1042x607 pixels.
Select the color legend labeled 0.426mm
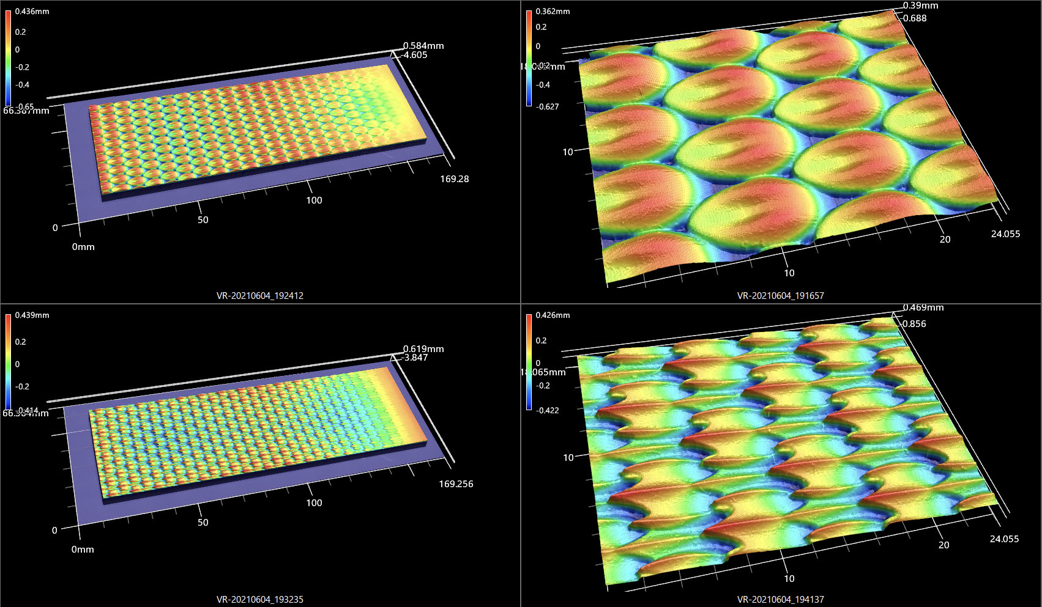[529, 362]
